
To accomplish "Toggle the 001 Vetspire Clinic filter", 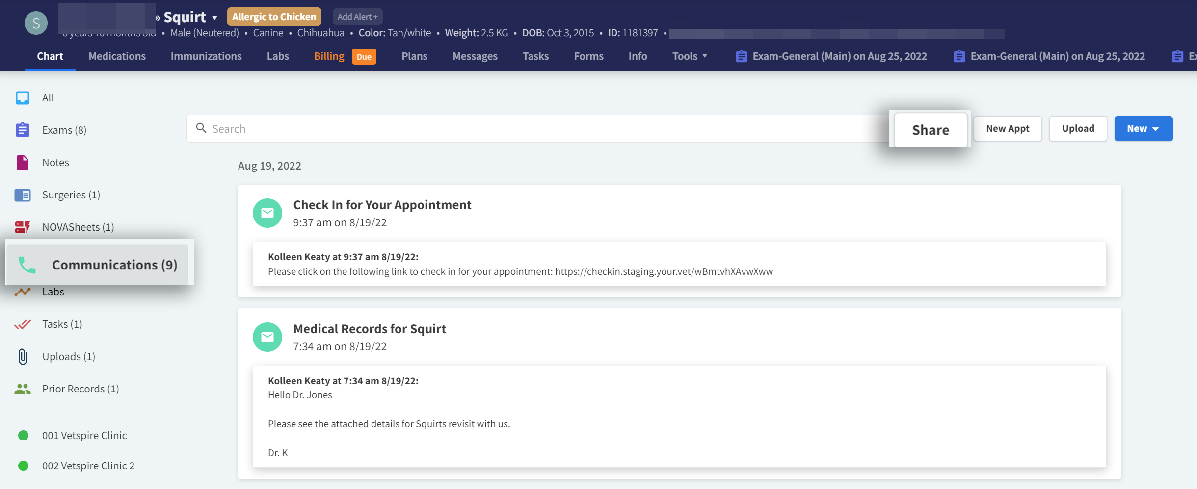I will (23, 435).
